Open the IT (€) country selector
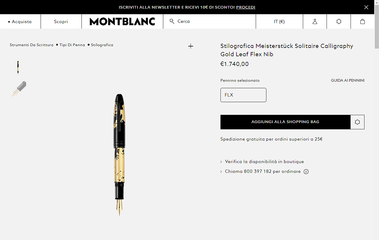 (x=279, y=22)
